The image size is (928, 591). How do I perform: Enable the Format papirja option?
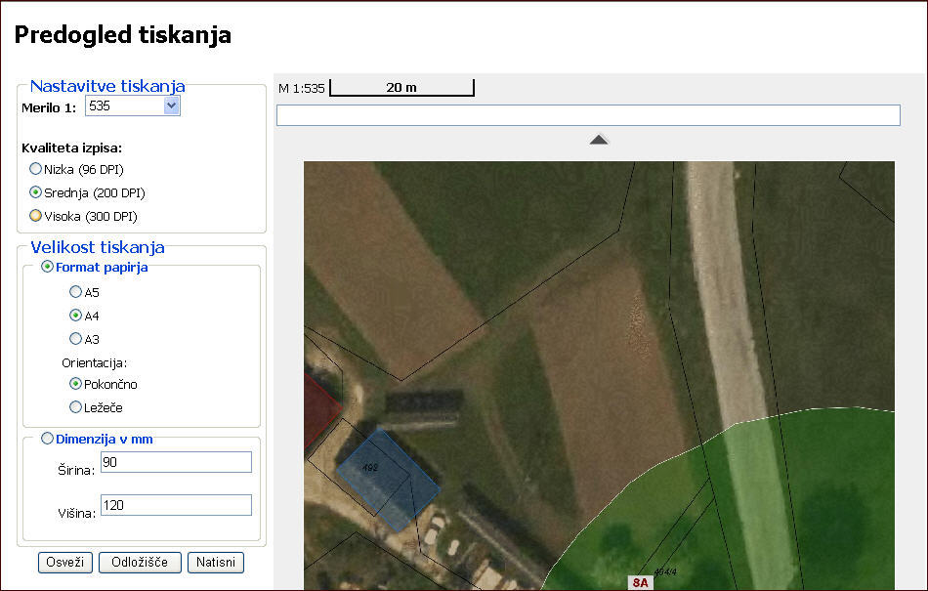click(47, 267)
